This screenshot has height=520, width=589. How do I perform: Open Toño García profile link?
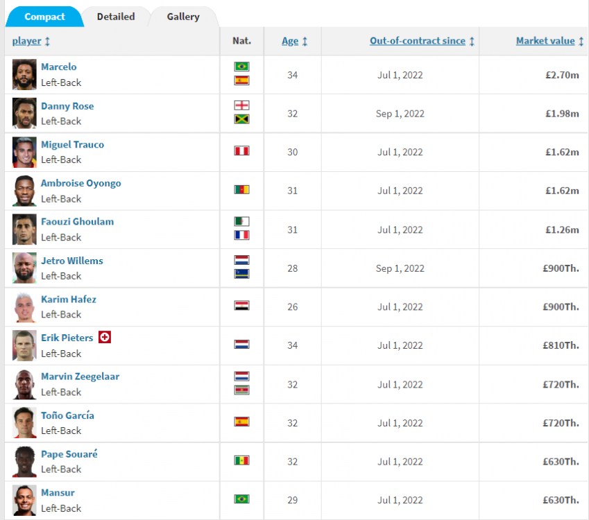click(67, 415)
